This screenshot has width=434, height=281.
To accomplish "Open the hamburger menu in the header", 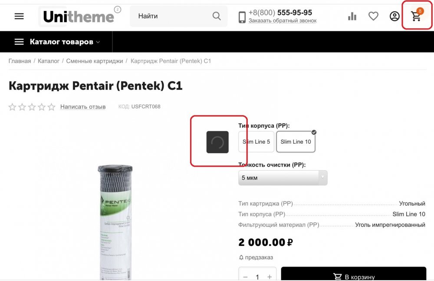I will tap(19, 17).
